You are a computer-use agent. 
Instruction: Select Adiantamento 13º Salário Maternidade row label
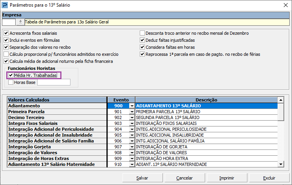(x=57, y=164)
